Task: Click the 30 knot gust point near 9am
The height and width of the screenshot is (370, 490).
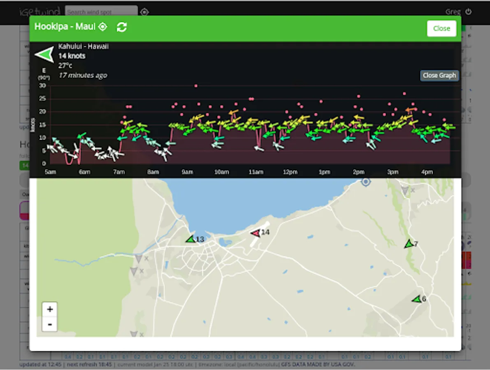Action: 196,86
